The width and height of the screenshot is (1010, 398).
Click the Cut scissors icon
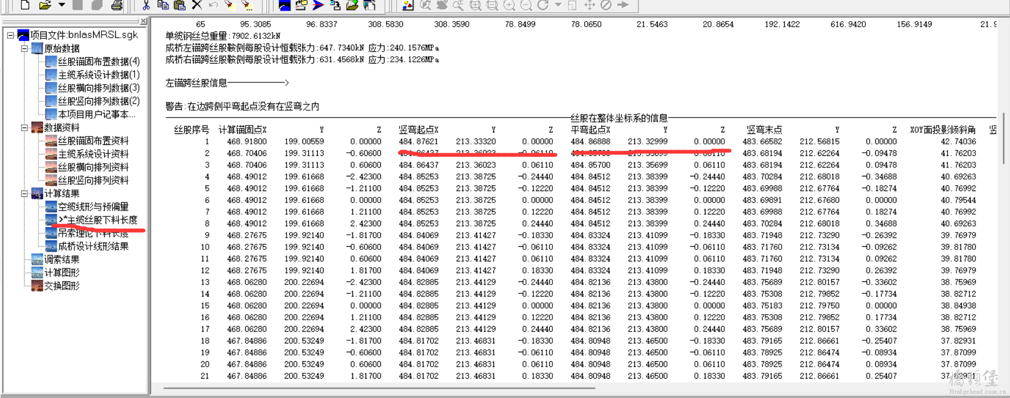tap(146, 5)
